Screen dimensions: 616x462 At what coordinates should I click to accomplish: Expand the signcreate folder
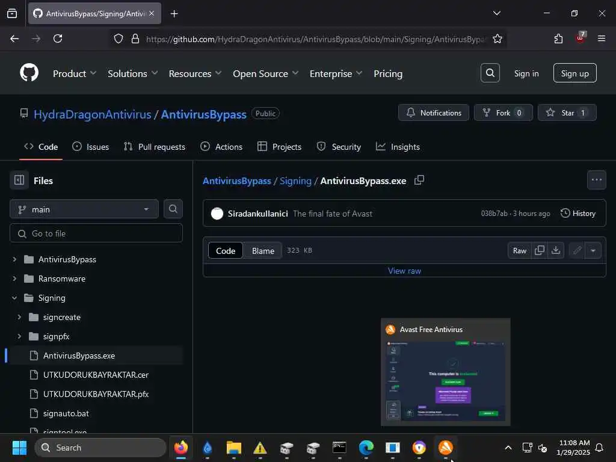click(x=19, y=317)
